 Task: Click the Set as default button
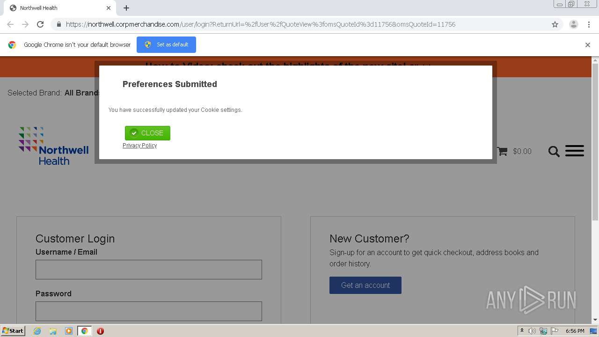(166, 44)
